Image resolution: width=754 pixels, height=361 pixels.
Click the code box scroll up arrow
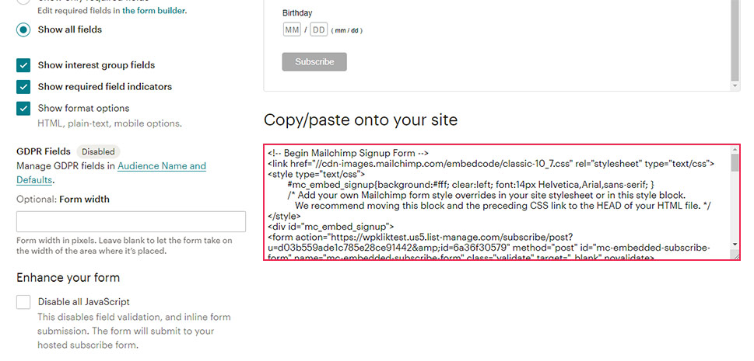[735, 150]
